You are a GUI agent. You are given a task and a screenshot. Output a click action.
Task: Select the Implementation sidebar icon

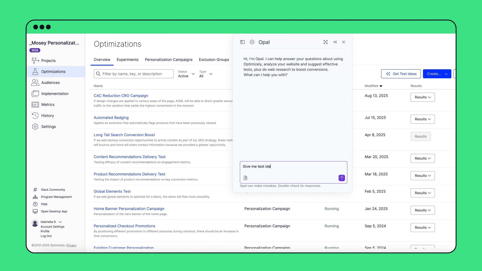(x=35, y=94)
